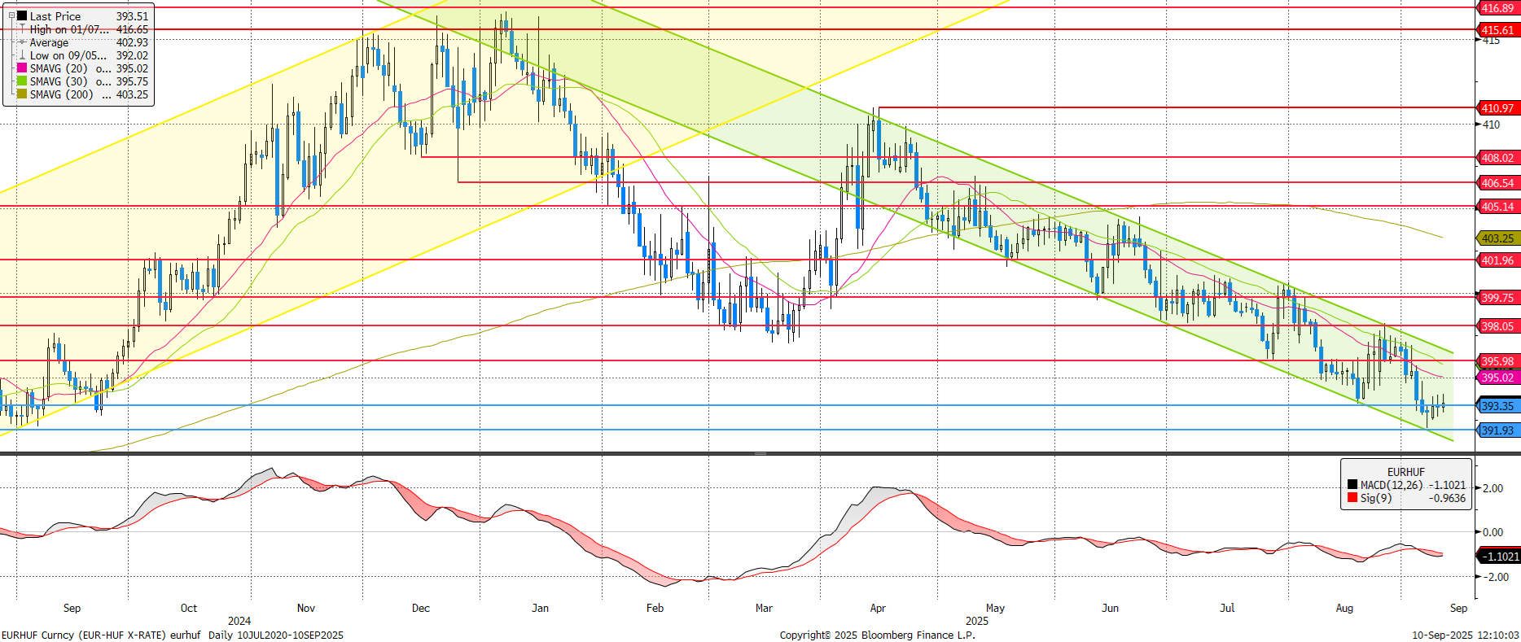This screenshot has width=1521, height=642.
Task: Click the Daily 10JUL2020-10SEP2025 range text
Action: tap(276, 635)
